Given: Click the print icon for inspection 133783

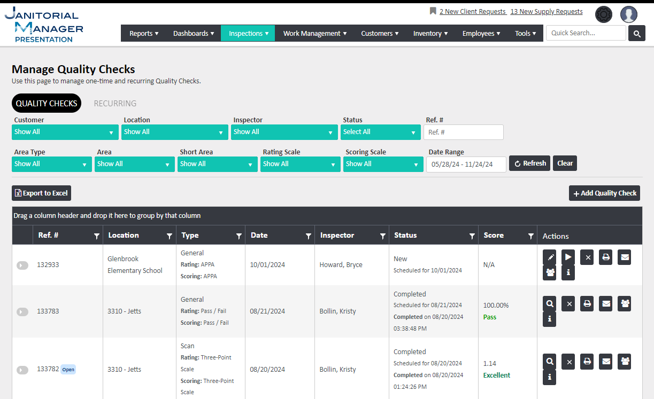Looking at the screenshot, I should tap(587, 303).
